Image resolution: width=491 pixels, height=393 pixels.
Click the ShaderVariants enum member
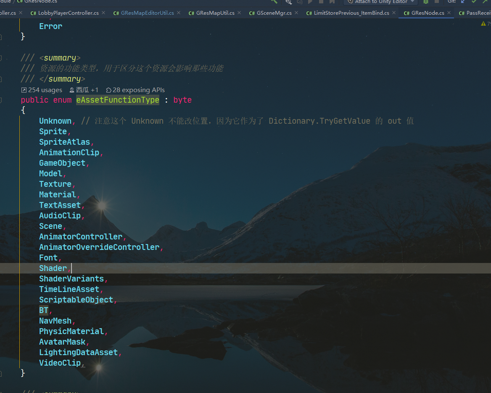(x=71, y=279)
